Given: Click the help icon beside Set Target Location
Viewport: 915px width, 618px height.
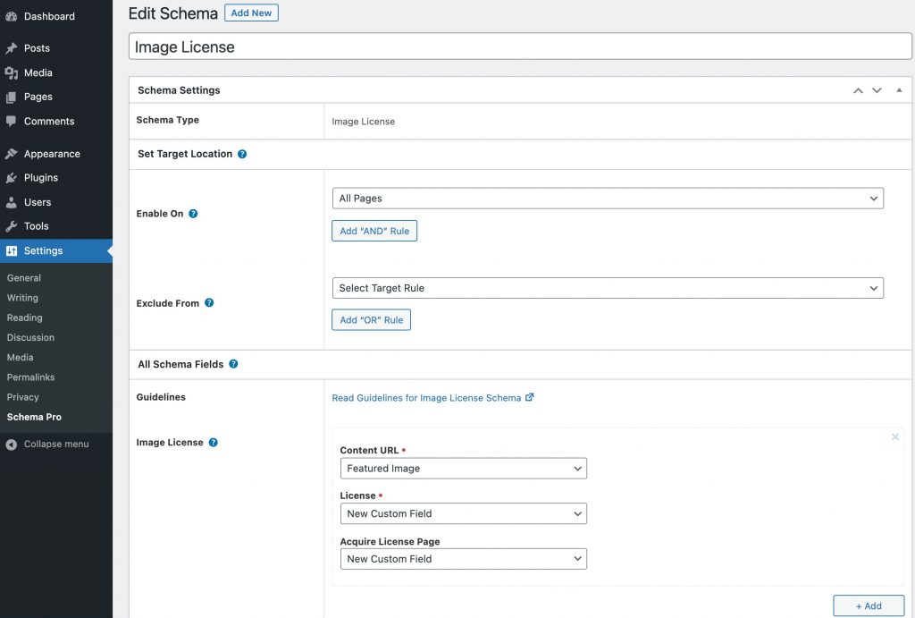Looking at the screenshot, I should coord(242,154).
